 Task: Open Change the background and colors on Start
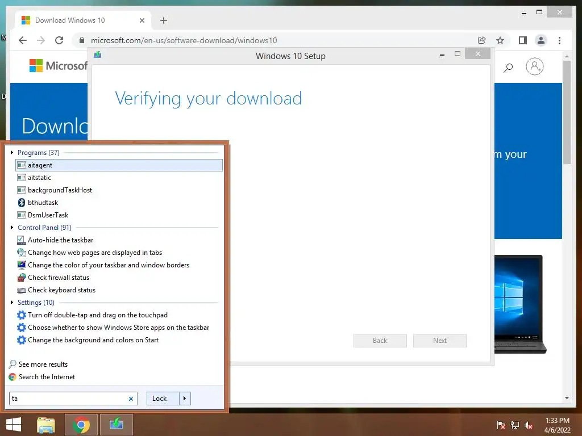[119, 340]
